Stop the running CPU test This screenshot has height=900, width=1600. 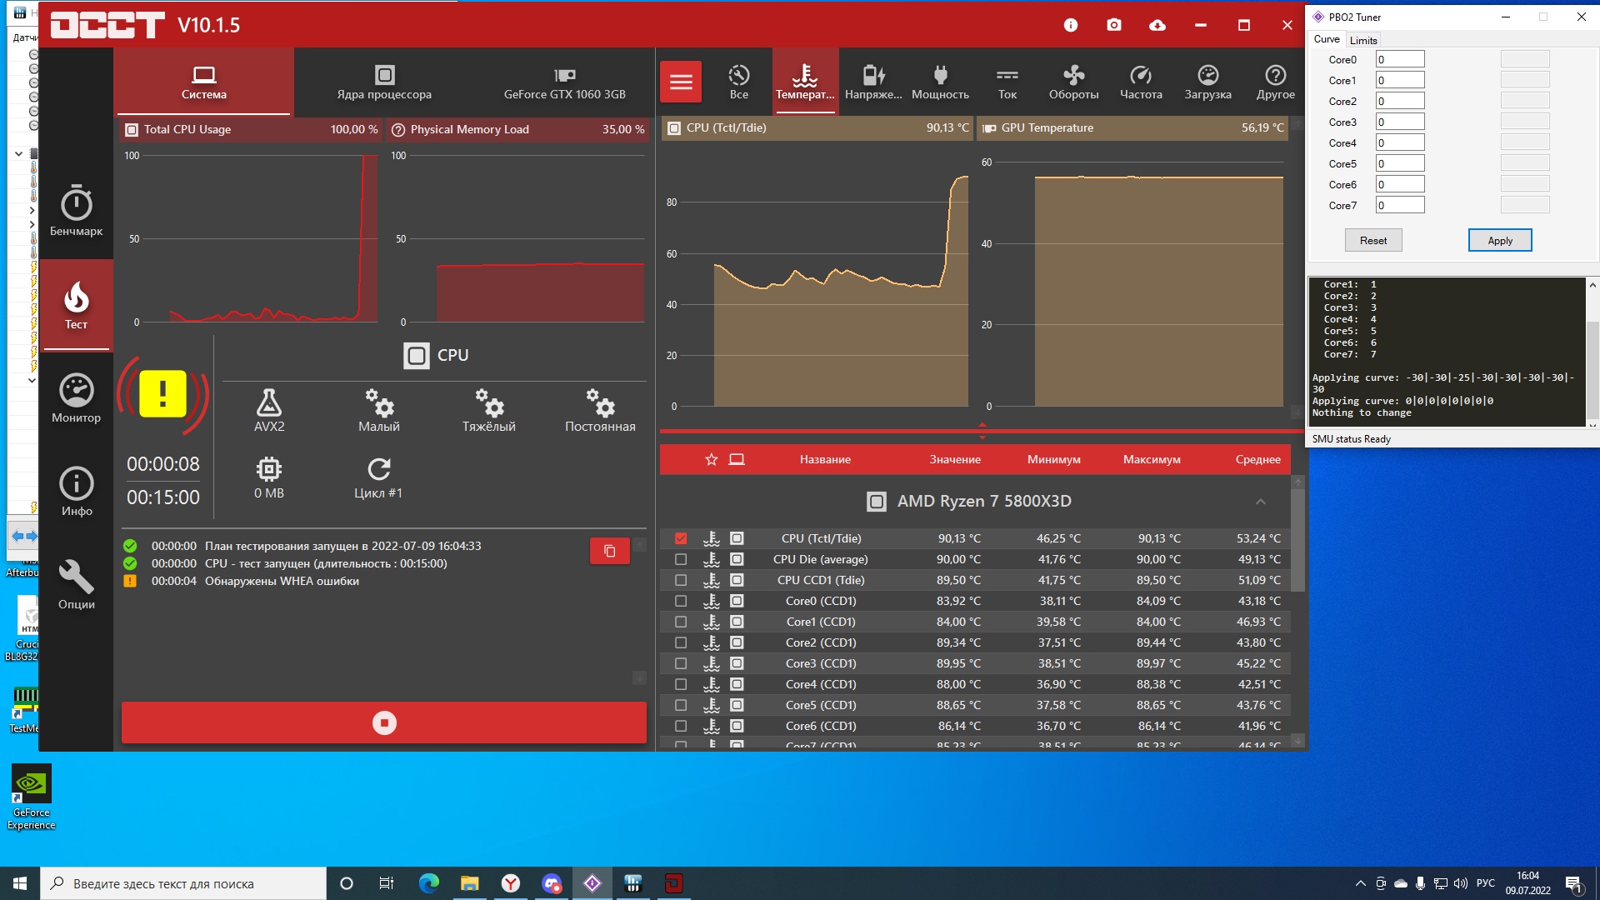tap(383, 722)
